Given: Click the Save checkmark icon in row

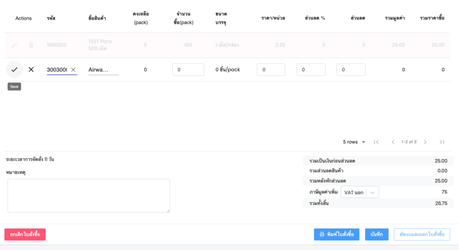Looking at the screenshot, I should click(14, 69).
